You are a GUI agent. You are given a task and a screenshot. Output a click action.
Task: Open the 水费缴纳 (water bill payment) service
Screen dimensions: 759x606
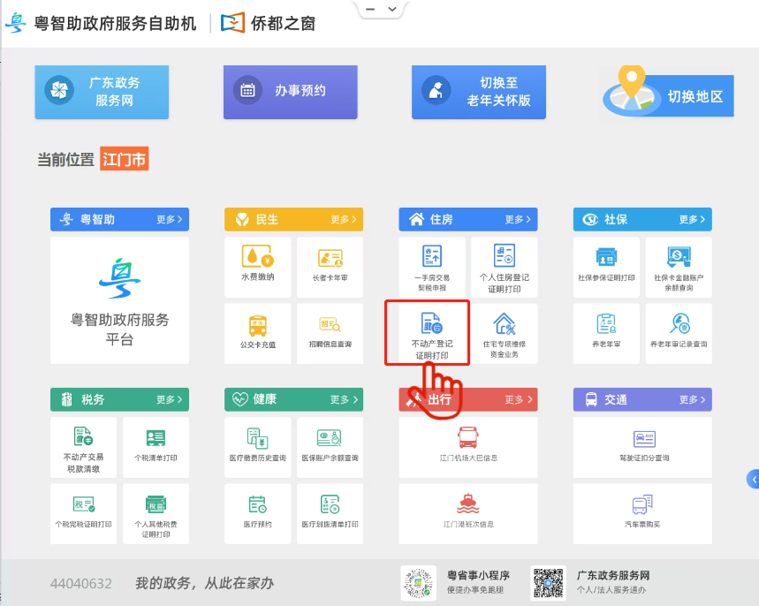click(257, 266)
